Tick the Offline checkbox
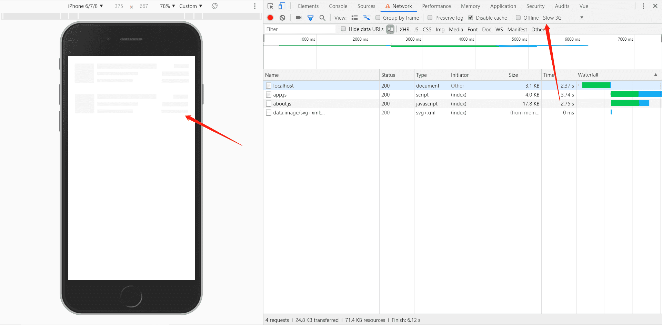Screen dimensions: 662x325 pos(518,18)
